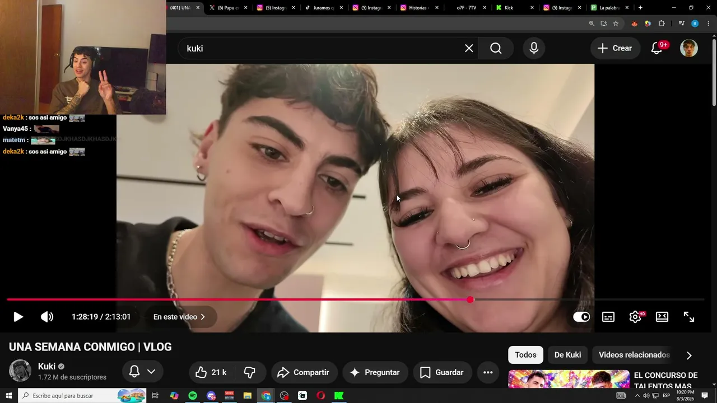Open the green Kick taskbar icon
Viewport: 717px width, 403px height.
point(339,396)
